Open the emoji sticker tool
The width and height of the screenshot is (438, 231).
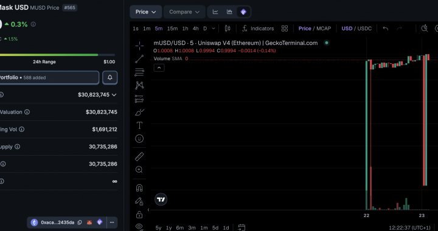[139, 139]
